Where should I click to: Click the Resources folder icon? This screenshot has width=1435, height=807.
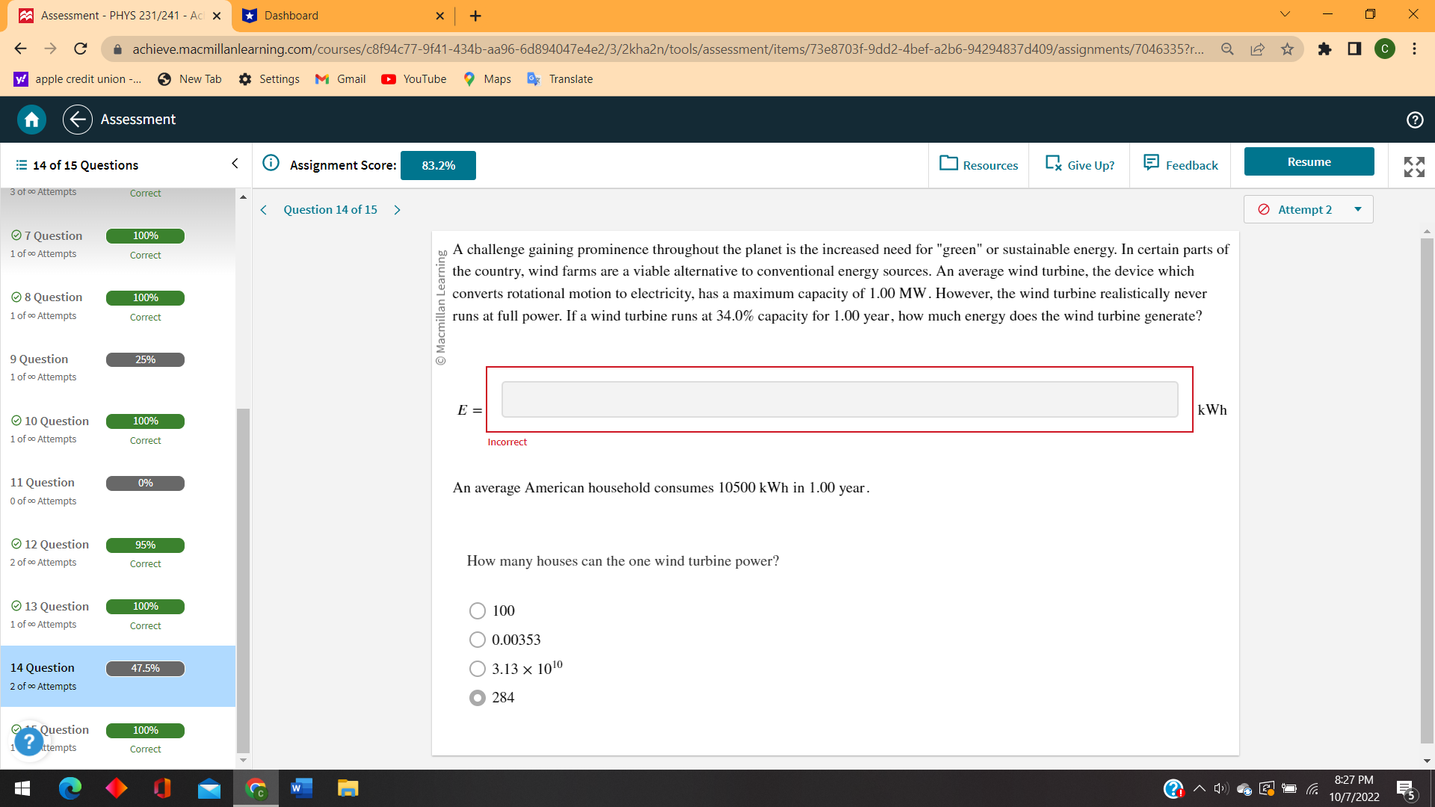[x=948, y=165]
